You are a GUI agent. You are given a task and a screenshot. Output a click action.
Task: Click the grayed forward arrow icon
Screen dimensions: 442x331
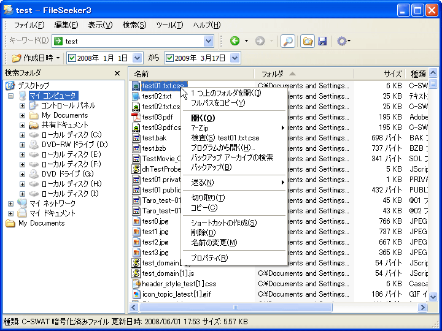[x=260, y=41]
